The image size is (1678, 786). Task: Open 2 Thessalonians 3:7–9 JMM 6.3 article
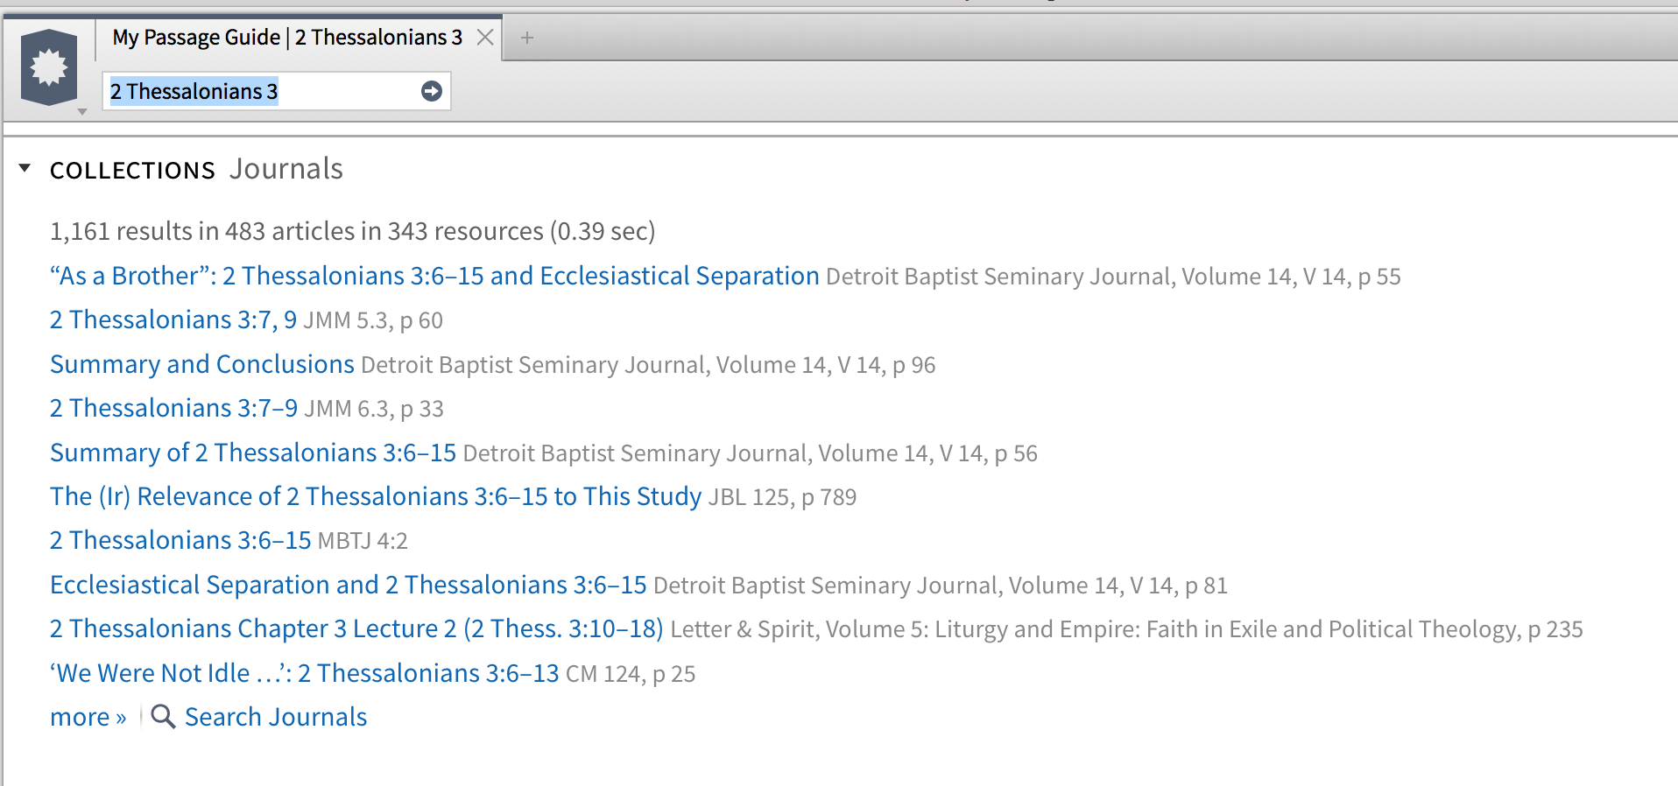(x=173, y=409)
